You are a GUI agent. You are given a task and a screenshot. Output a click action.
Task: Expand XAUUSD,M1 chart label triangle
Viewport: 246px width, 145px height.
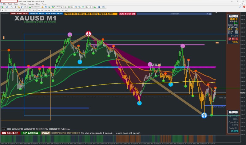click(2, 13)
